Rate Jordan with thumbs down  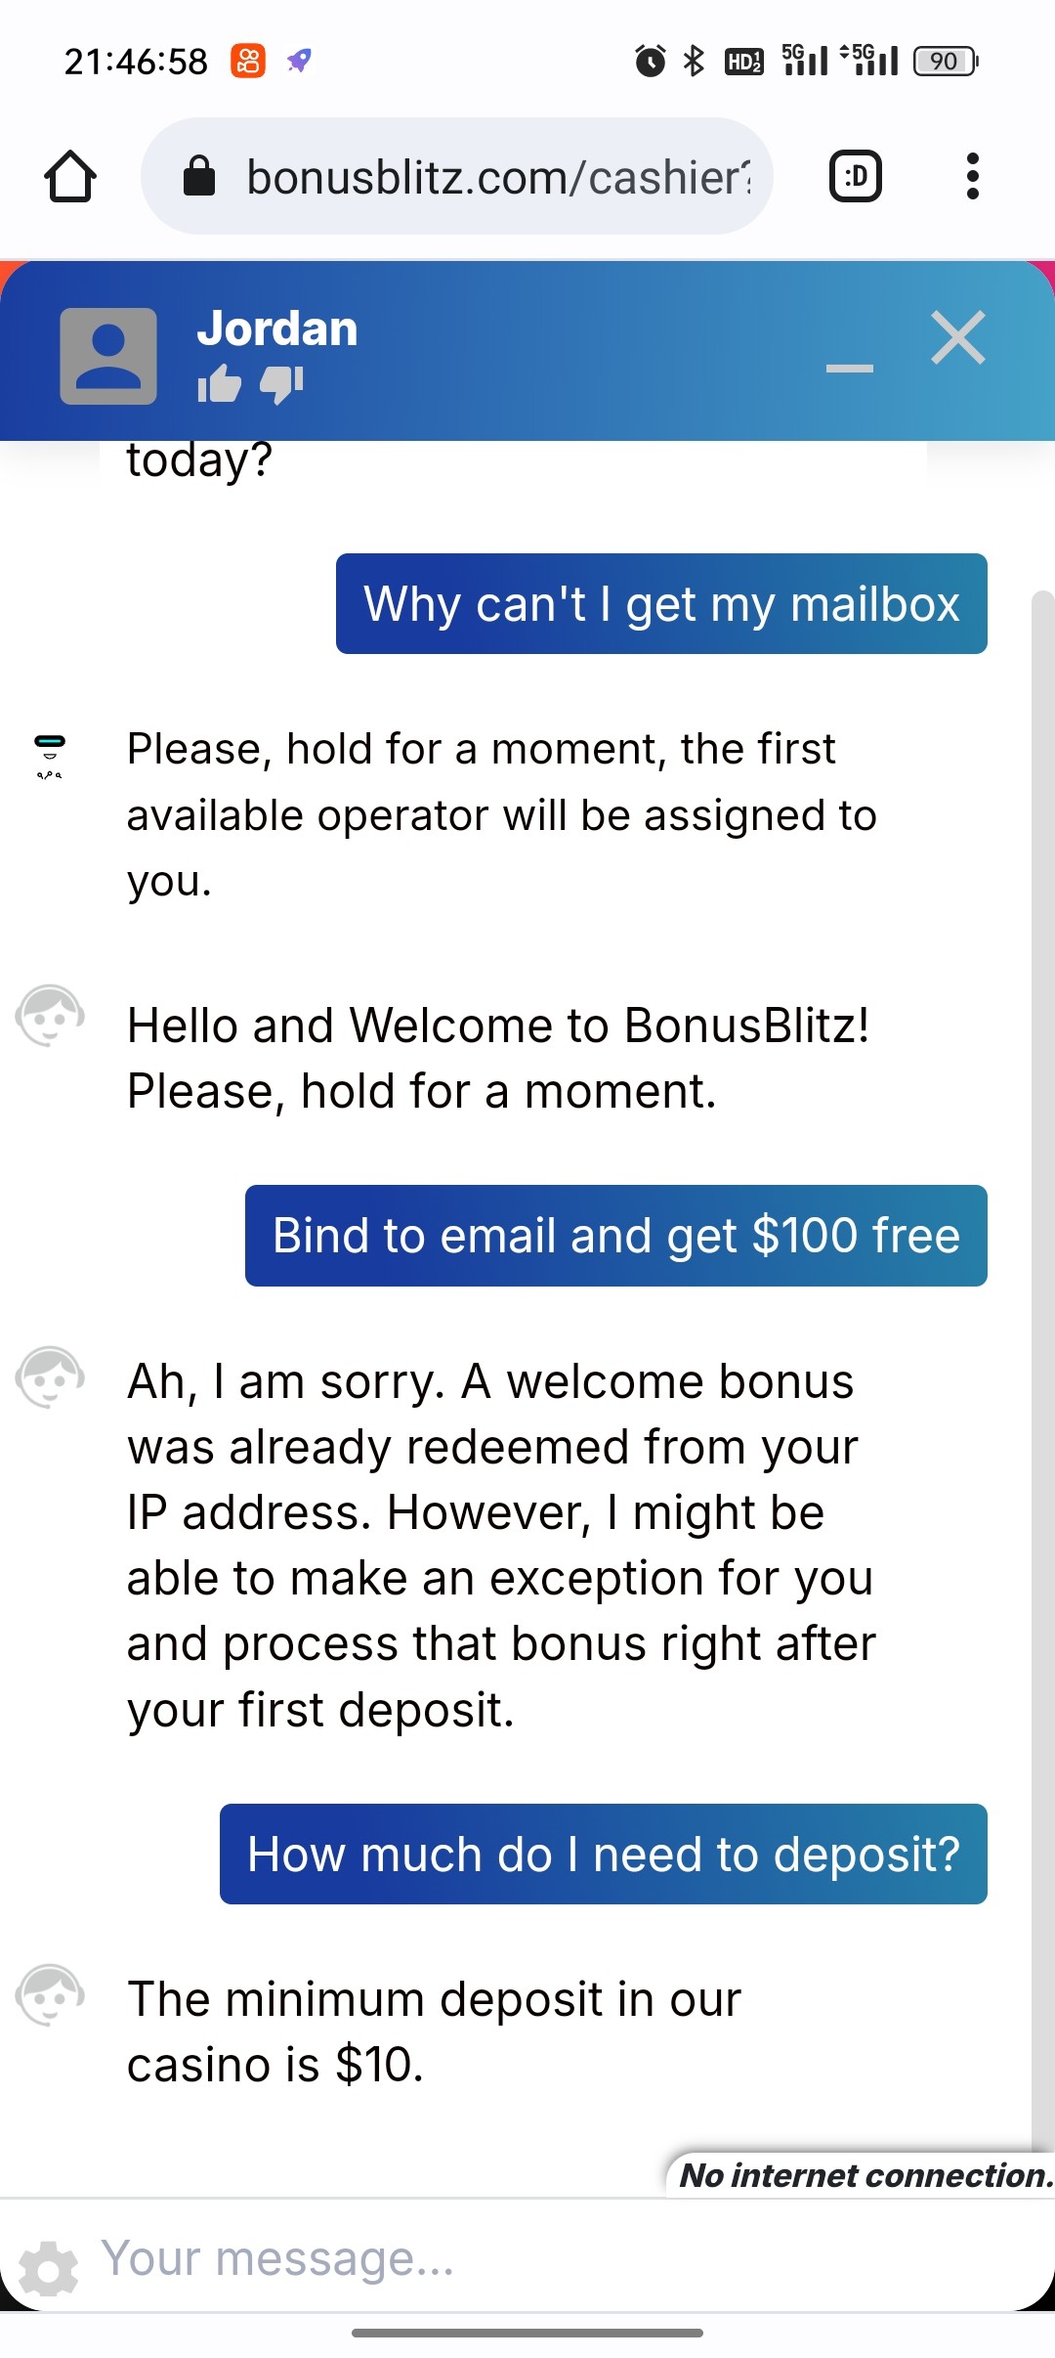point(281,384)
